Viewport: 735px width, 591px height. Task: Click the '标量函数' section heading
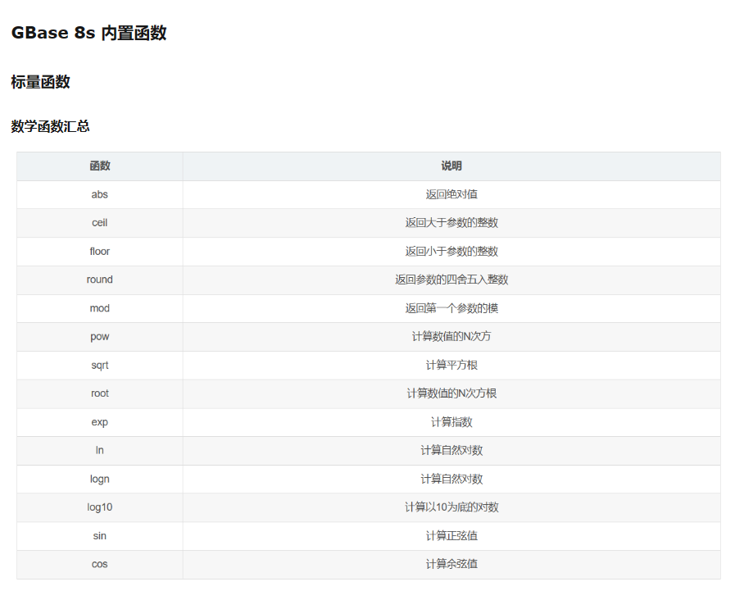40,82
